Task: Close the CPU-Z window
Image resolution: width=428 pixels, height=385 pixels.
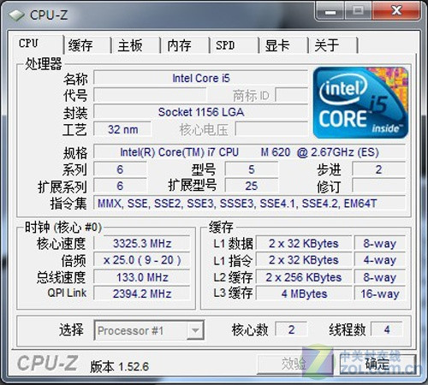Action: pyautogui.click(x=396, y=11)
